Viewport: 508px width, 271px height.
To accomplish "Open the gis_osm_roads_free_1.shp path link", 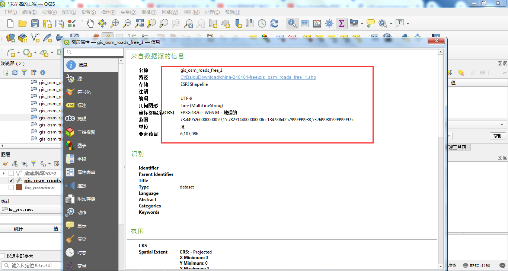I will 248,77.
